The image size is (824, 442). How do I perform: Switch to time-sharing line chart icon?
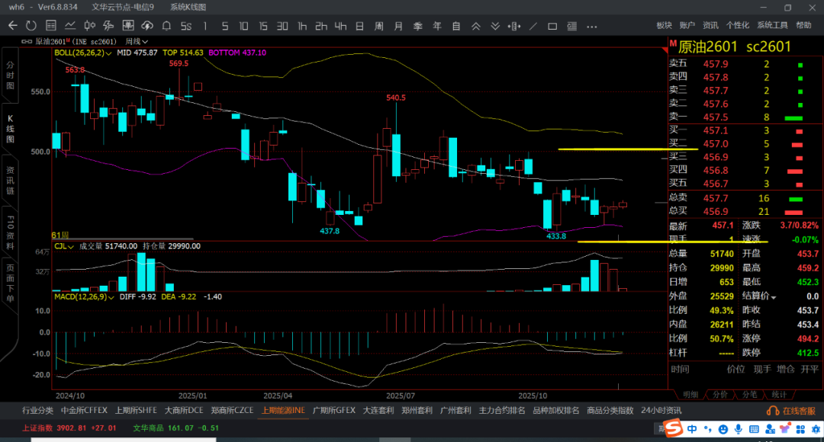[x=70, y=26]
